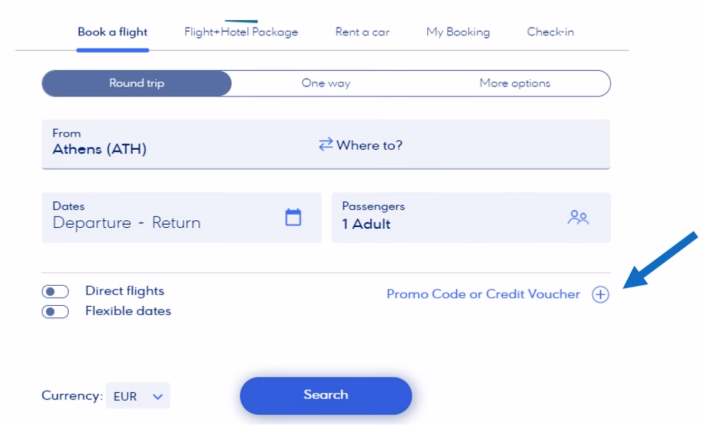
Task: Toggle Flexible dates on
Action: coord(55,312)
